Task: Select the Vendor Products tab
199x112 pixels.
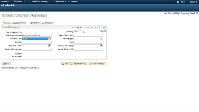Action: 38,16
